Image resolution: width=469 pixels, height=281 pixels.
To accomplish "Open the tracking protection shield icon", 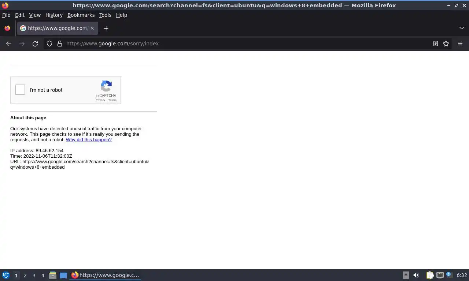I will (x=49, y=44).
